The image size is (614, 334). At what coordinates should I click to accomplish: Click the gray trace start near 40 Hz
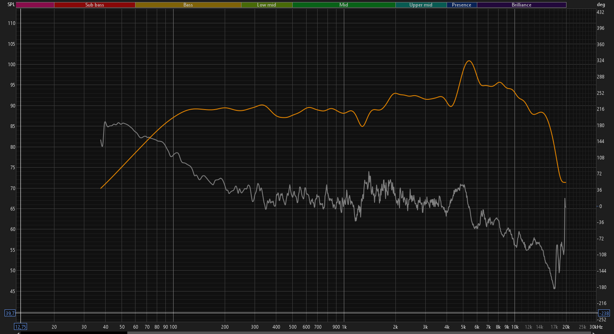pos(101,140)
